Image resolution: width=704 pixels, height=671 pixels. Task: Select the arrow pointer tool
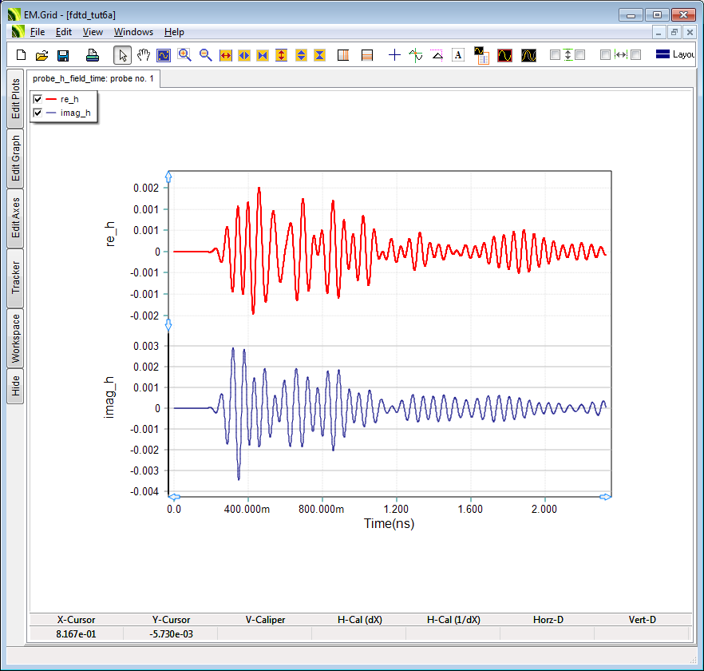point(123,55)
